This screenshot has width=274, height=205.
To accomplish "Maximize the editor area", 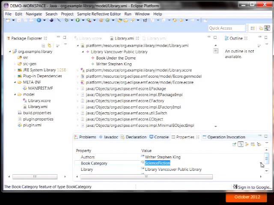I will tap(215, 37).
